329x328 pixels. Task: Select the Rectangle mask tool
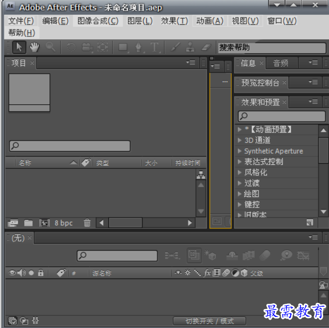click(x=123, y=47)
